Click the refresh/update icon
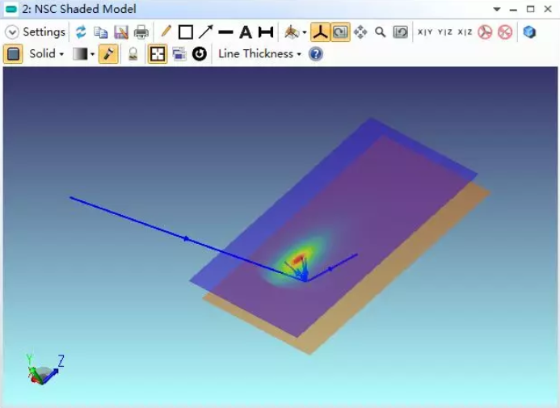560x408 pixels. click(x=81, y=32)
